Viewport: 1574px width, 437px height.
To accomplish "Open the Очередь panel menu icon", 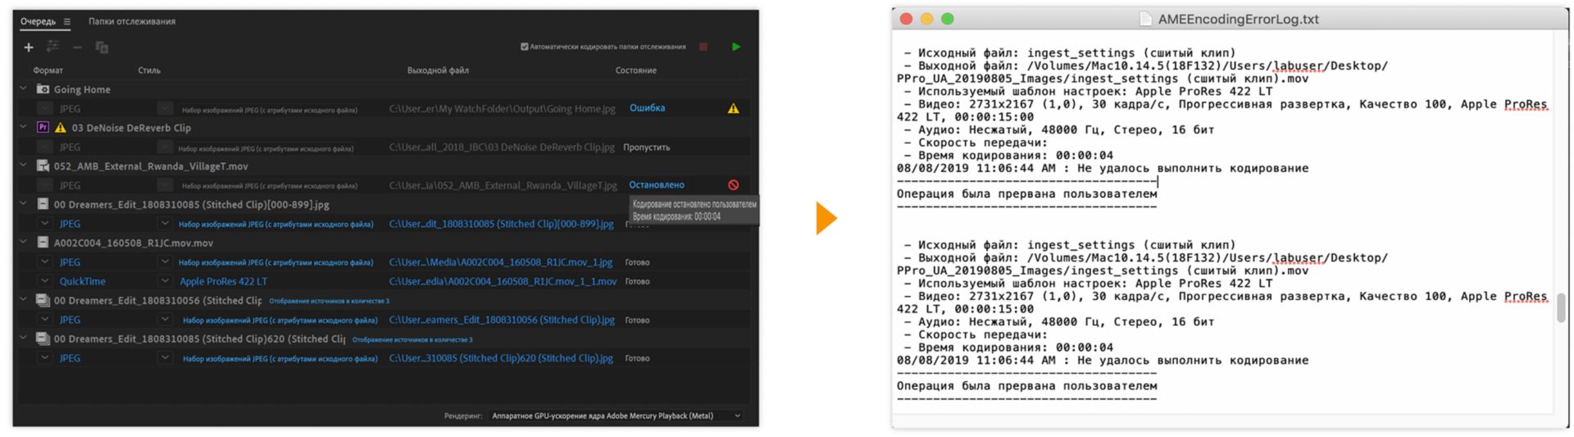I will [67, 21].
